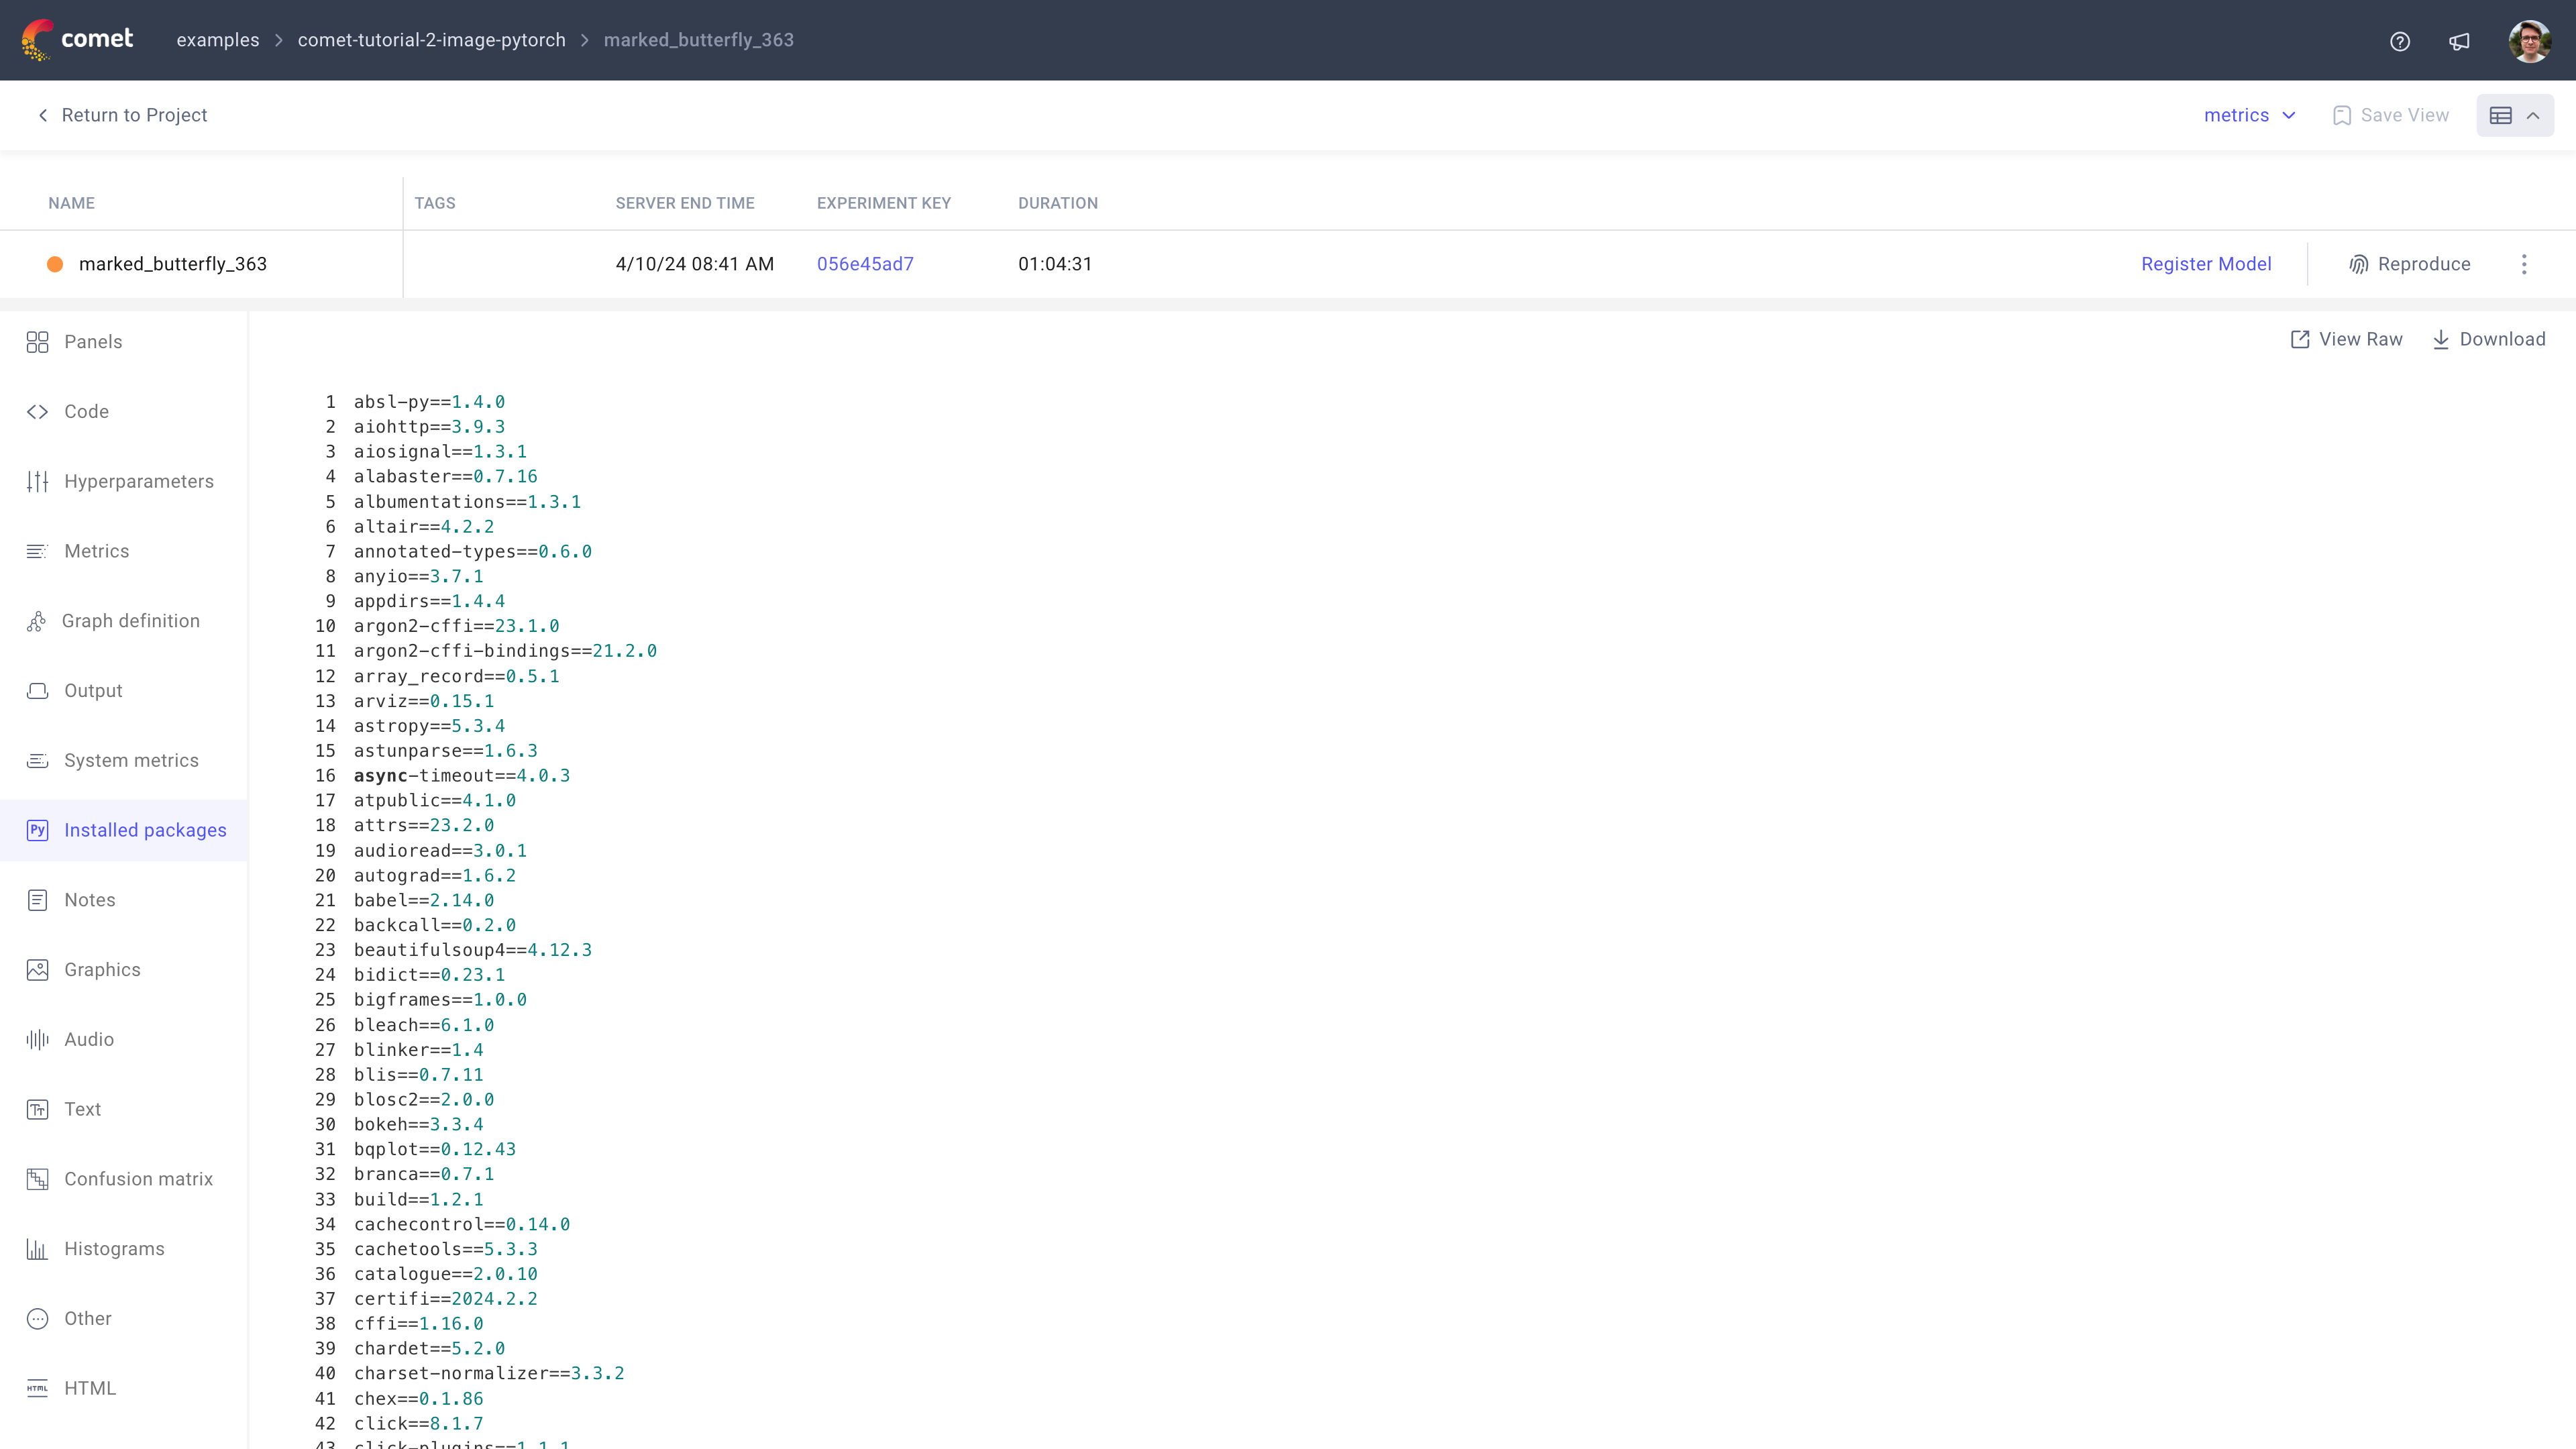Click Register Model for marked_butterfly_363
Viewport: 2576px width, 1449px height.
2206,264
